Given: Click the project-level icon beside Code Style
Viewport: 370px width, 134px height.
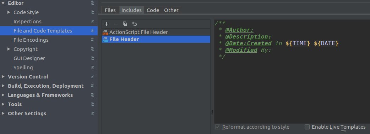Looking at the screenshot, I should [92, 12].
